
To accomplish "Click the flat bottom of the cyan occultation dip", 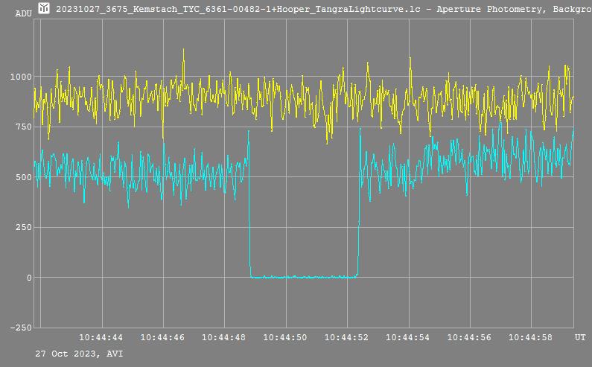I will pyautogui.click(x=304, y=277).
